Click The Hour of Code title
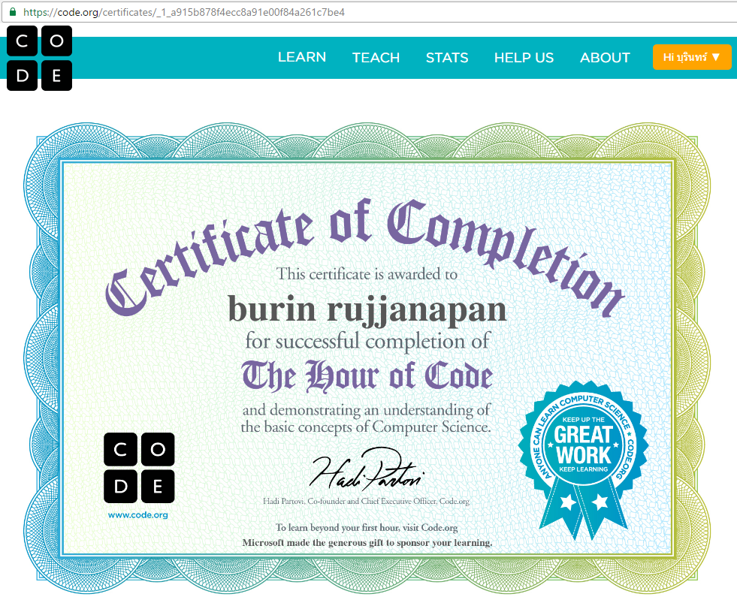This screenshot has width=737, height=600. point(367,375)
